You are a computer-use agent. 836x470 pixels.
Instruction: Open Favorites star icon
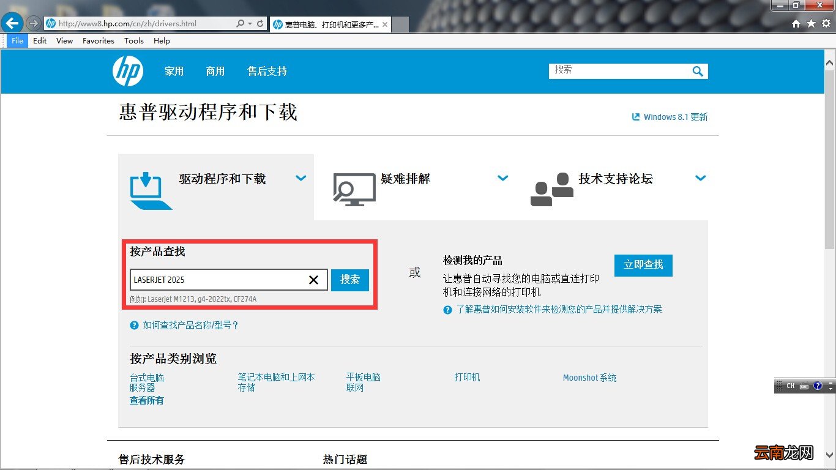pyautogui.click(x=811, y=24)
